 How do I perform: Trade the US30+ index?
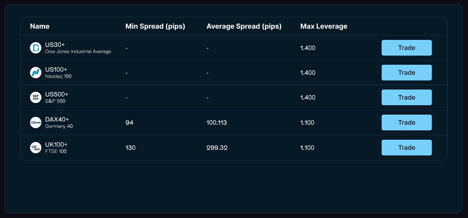407,48
